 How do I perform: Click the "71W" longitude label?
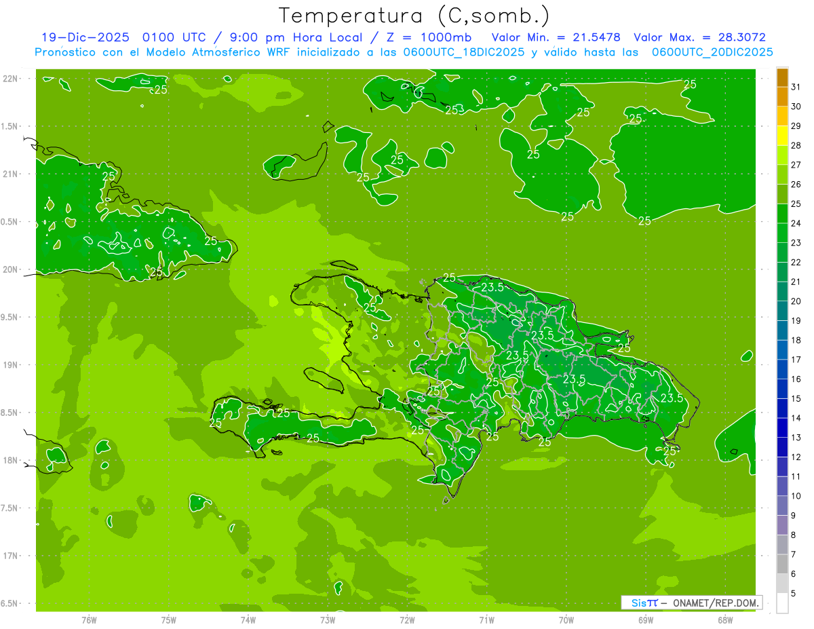(x=486, y=620)
